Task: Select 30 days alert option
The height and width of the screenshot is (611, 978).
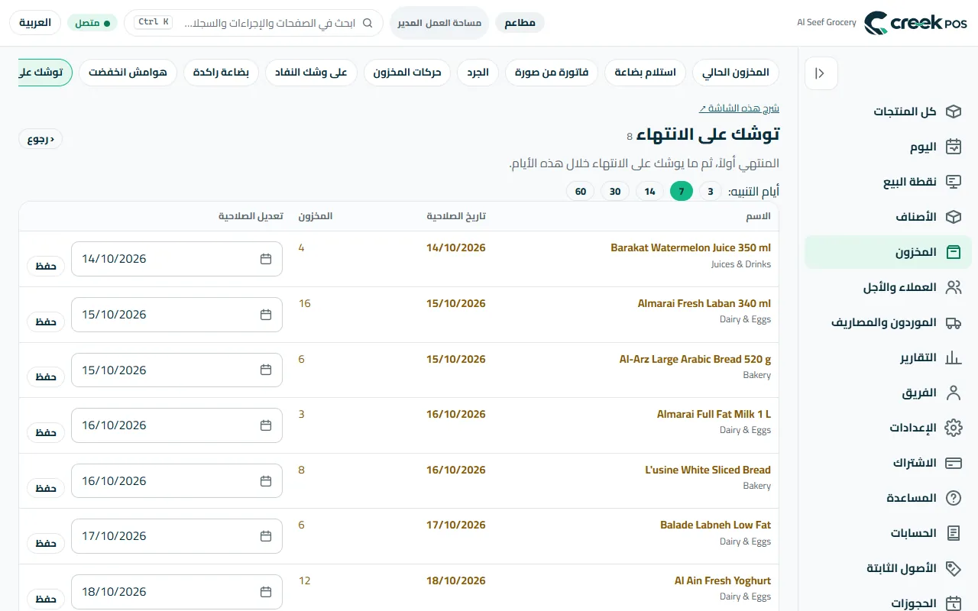Action: pyautogui.click(x=615, y=191)
